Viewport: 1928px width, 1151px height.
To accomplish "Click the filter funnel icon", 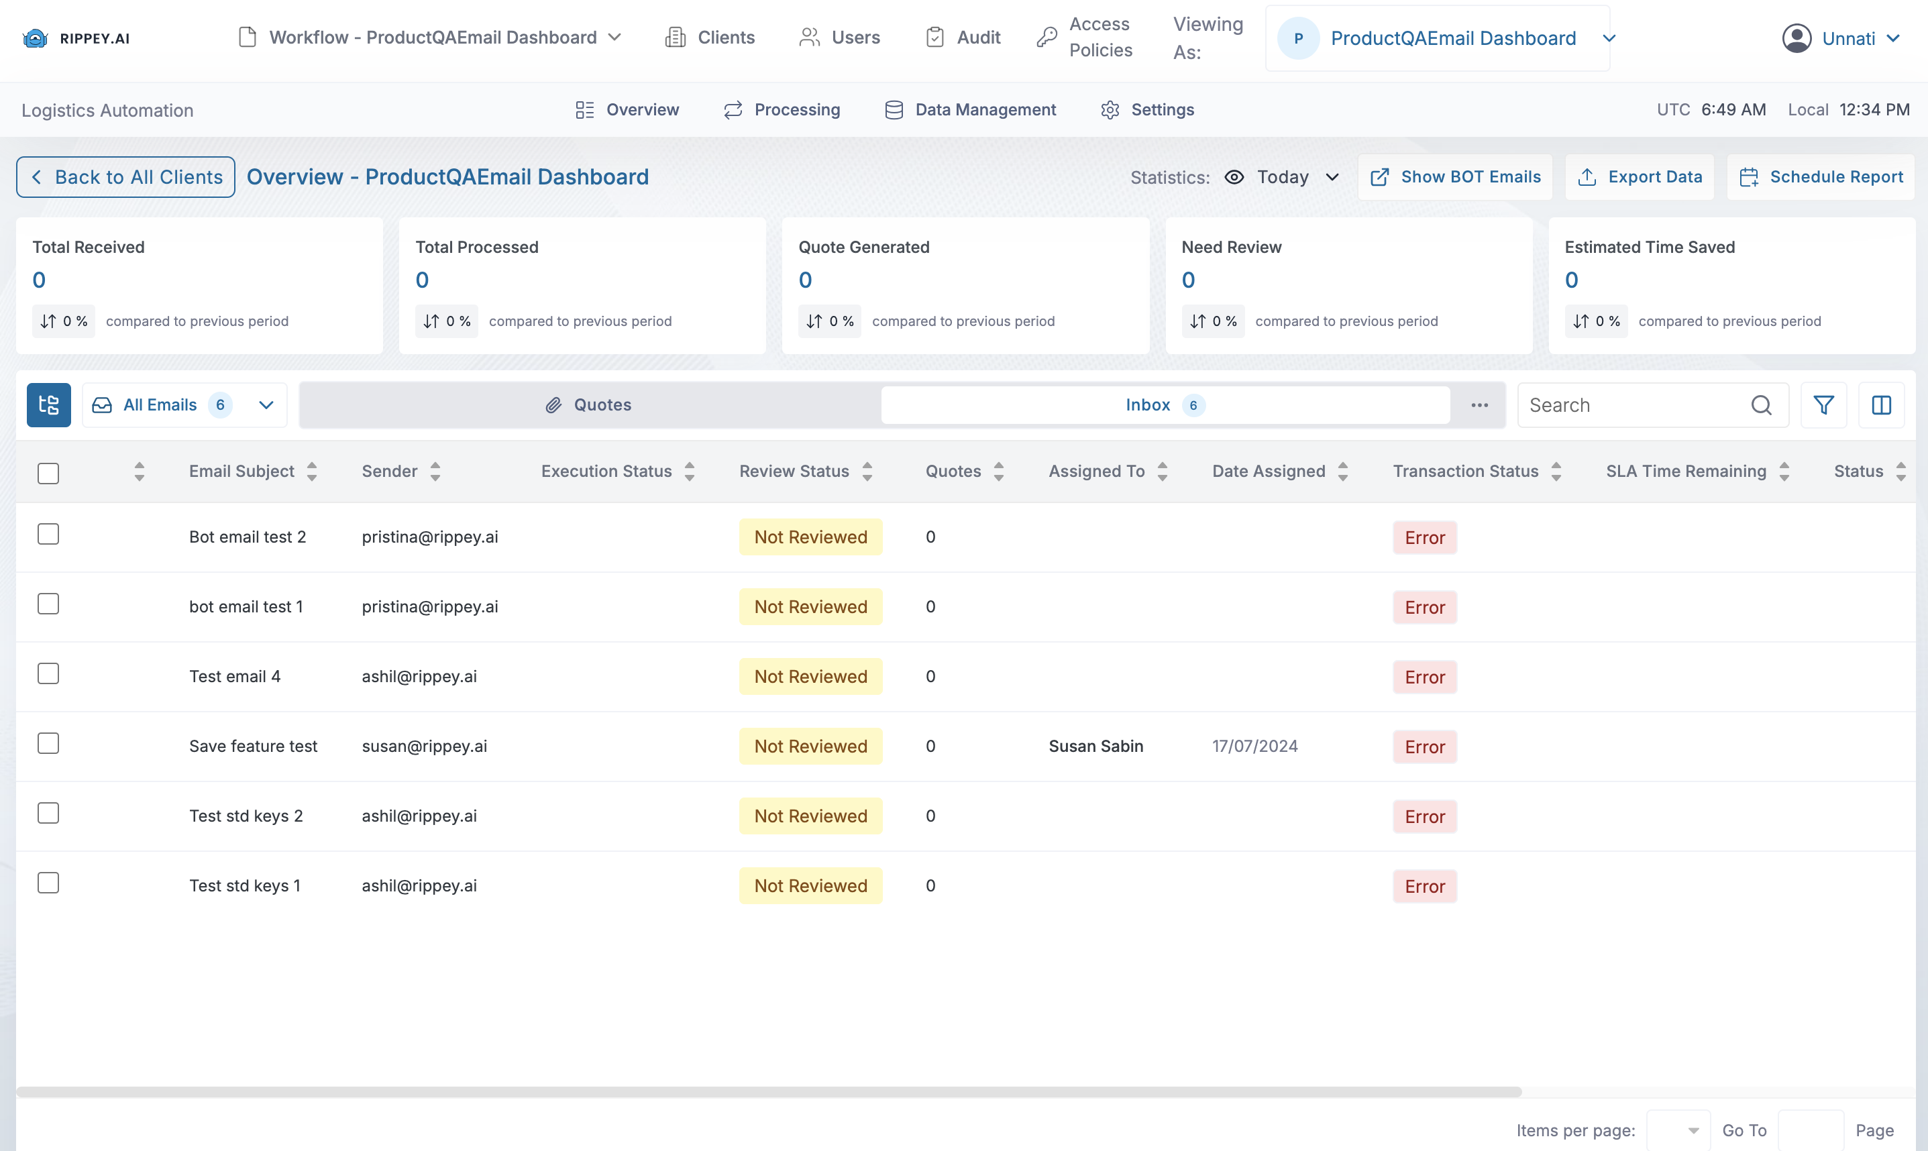I will point(1823,405).
